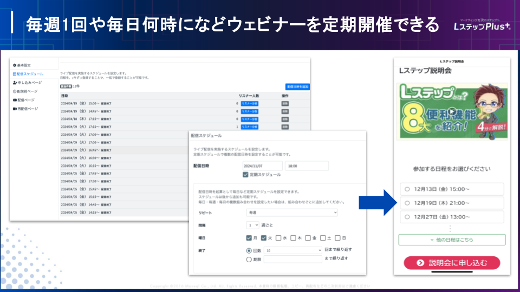Open 再配信ページ camera item in sidebar

point(25,109)
